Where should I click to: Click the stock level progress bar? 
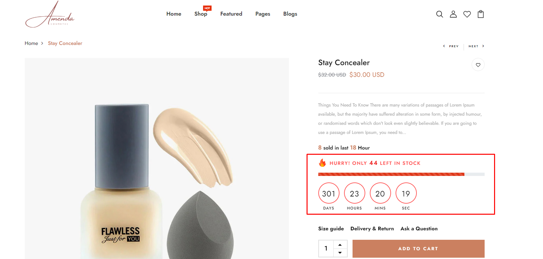tap(401, 174)
